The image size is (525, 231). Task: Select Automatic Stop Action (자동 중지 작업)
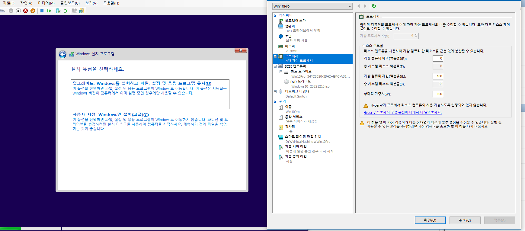296,157
